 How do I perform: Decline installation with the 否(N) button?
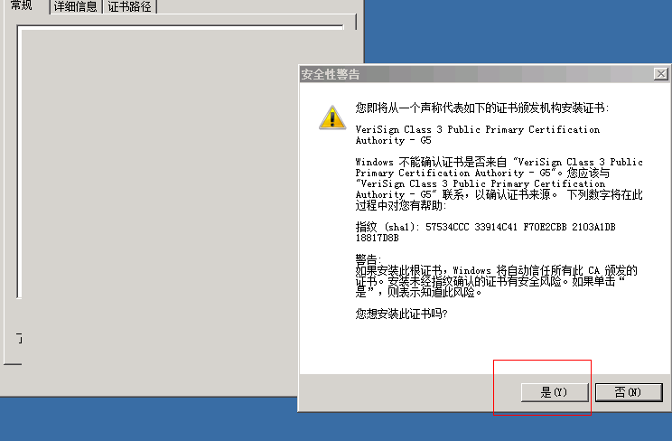click(629, 392)
